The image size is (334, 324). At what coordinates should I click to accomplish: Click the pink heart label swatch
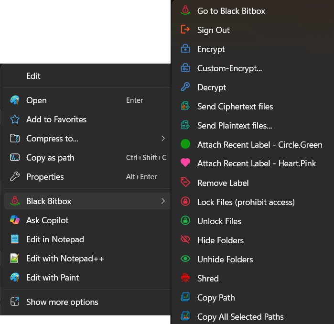(x=185, y=163)
